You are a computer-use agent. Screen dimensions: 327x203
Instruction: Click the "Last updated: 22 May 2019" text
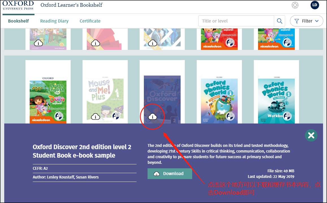(271, 176)
